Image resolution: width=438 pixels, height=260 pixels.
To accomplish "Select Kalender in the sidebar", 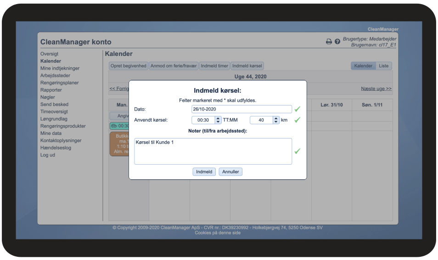I will pos(51,61).
